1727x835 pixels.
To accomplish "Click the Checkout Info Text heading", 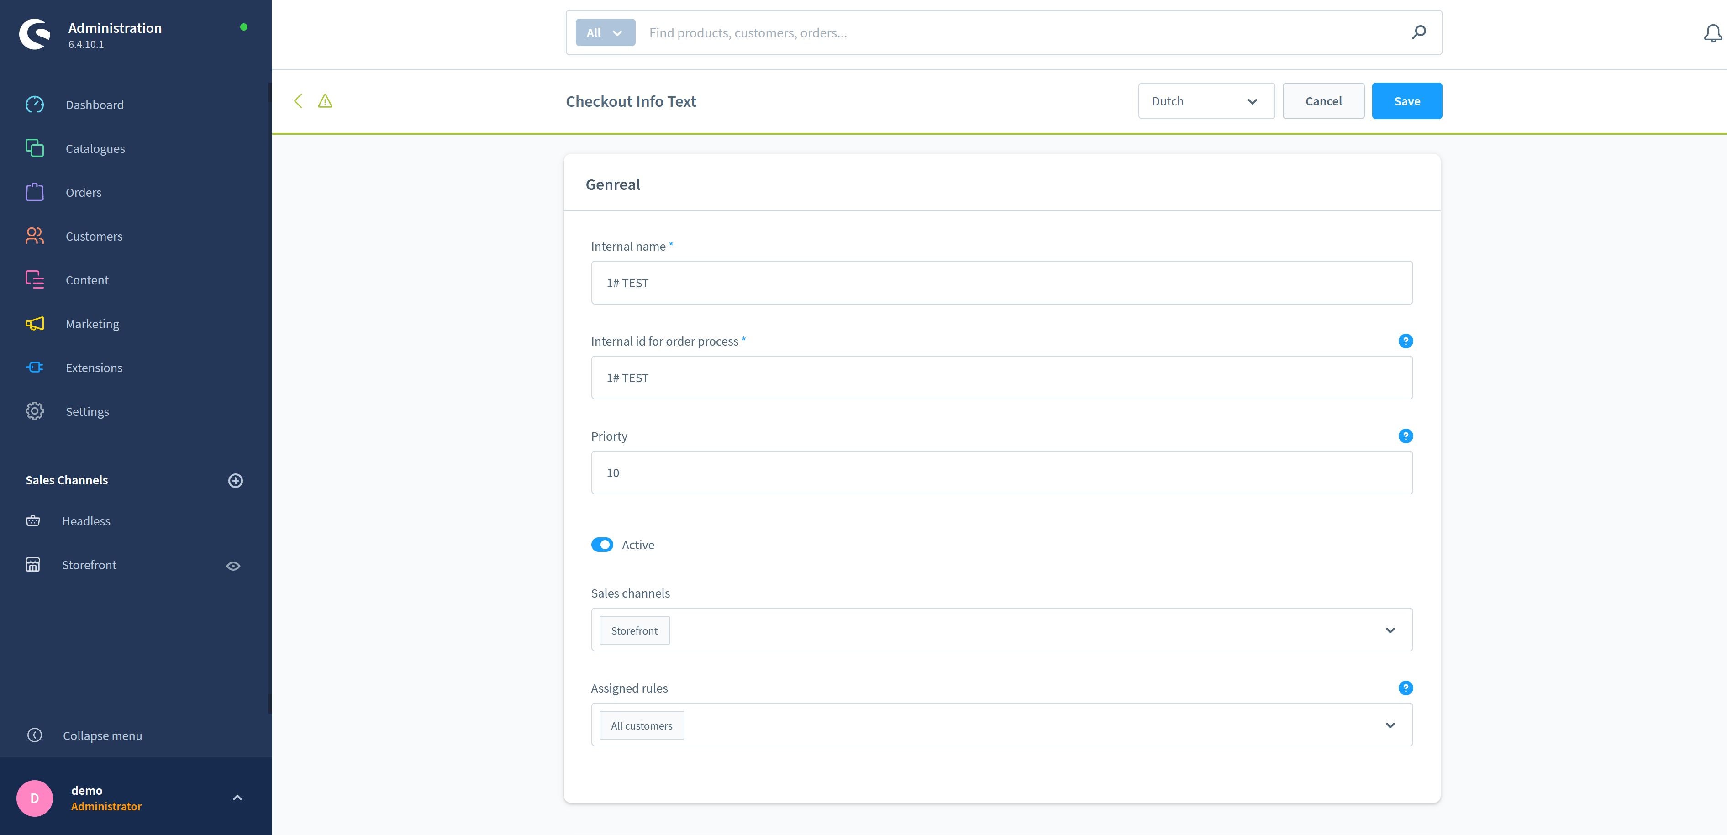I will click(631, 101).
